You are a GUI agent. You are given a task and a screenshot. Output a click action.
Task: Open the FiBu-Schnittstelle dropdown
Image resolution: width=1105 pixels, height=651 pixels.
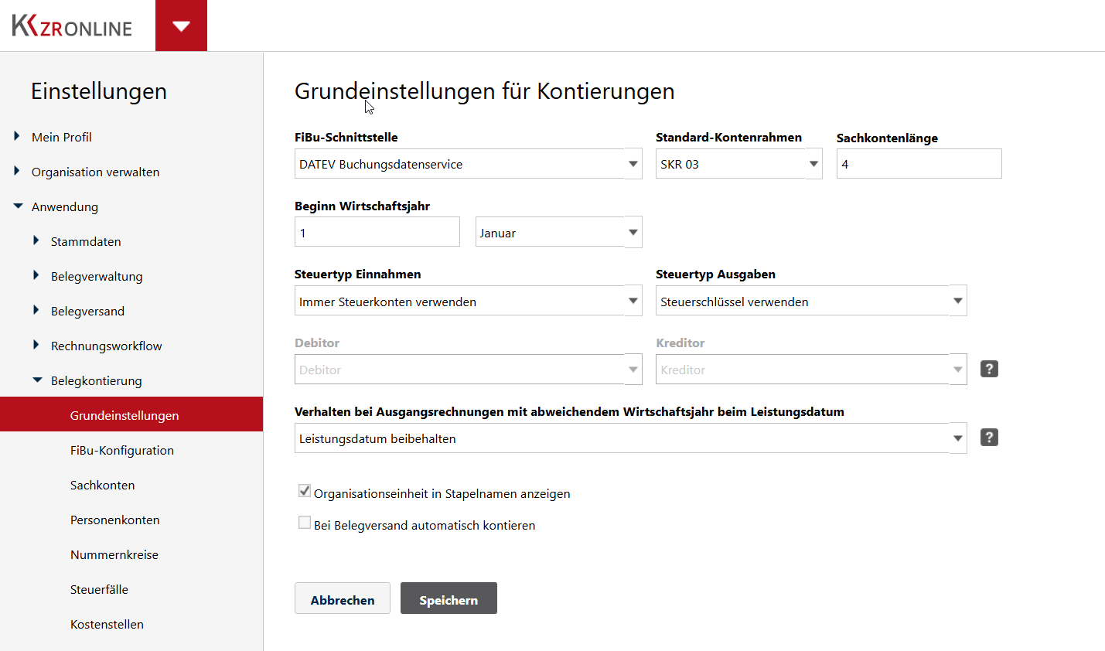pos(469,164)
